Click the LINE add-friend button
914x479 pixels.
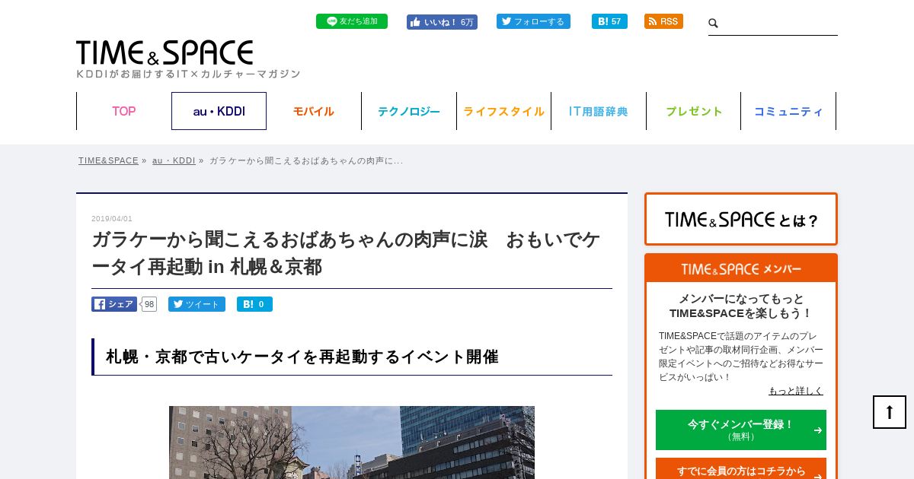coord(352,21)
